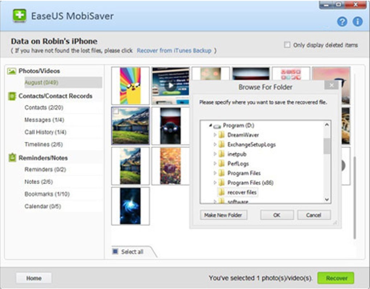Viewport: 370px width, 289px height.
Task: Click Make New Folder button
Action: pos(223,215)
